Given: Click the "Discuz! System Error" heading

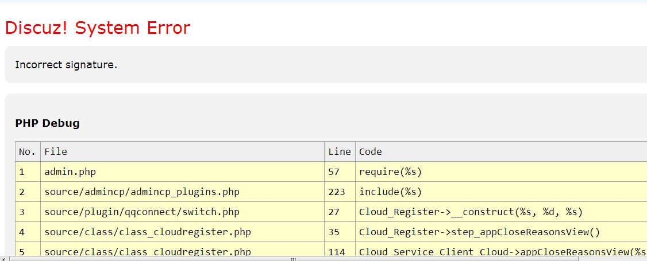Looking at the screenshot, I should (97, 28).
